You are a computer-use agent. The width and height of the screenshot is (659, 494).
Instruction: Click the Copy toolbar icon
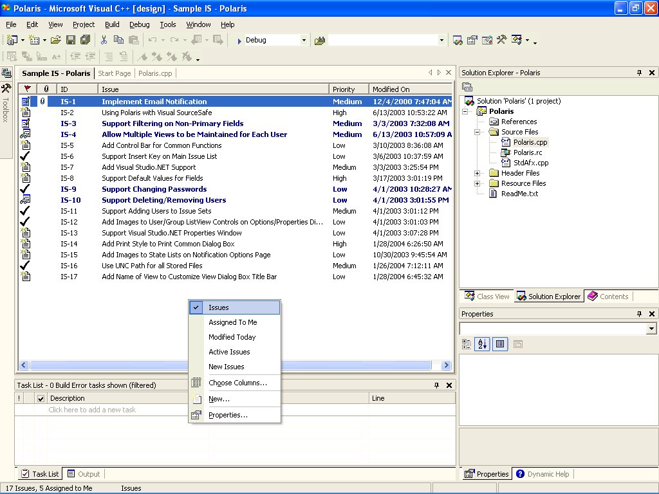point(118,41)
